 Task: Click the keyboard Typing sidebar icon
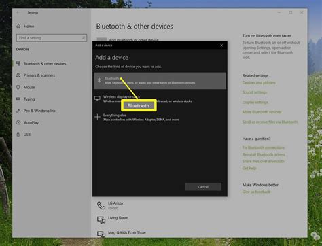pyautogui.click(x=18, y=99)
